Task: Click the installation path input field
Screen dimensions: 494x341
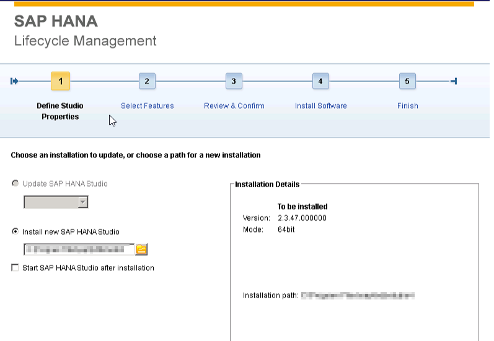Action: tap(79, 250)
